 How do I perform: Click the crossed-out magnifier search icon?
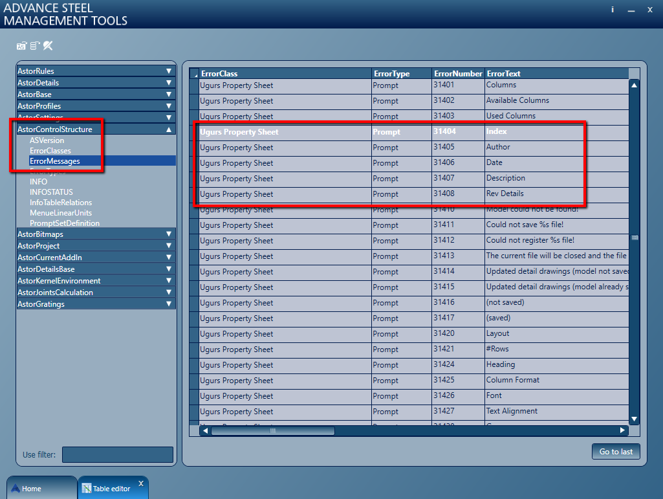click(48, 45)
